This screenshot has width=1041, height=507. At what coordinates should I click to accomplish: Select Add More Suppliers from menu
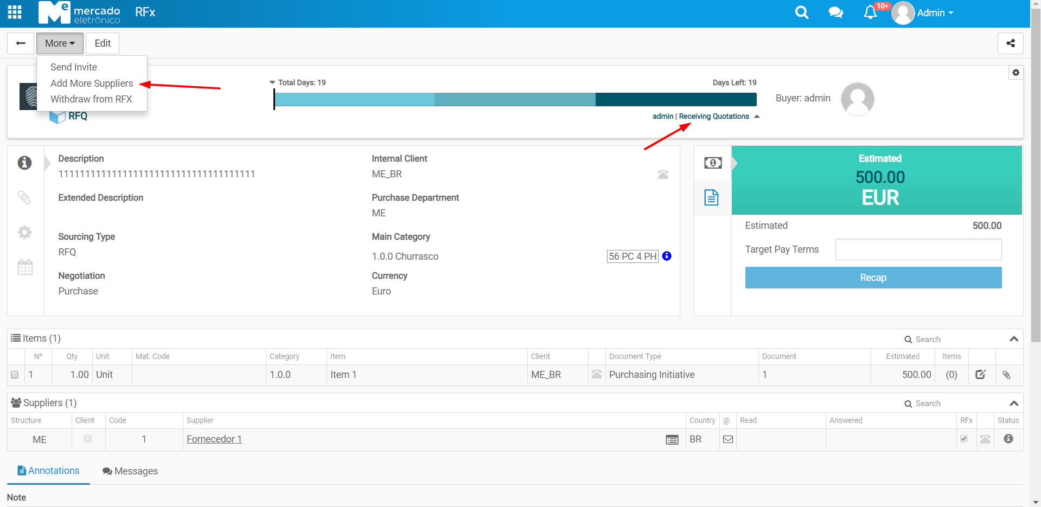[92, 84]
